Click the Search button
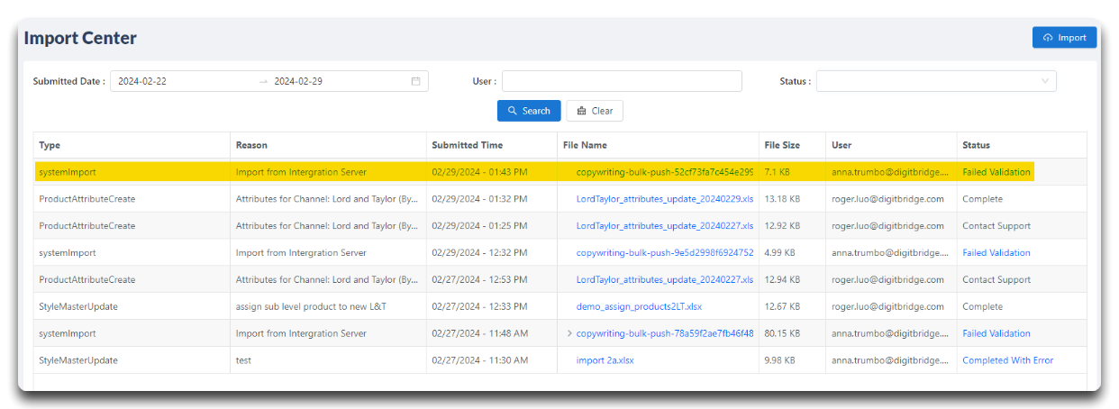1119x409 pixels. [529, 111]
